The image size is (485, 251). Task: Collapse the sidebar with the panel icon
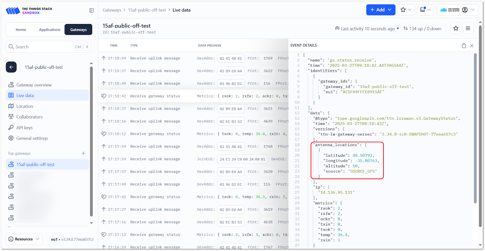pyautogui.click(x=92, y=11)
